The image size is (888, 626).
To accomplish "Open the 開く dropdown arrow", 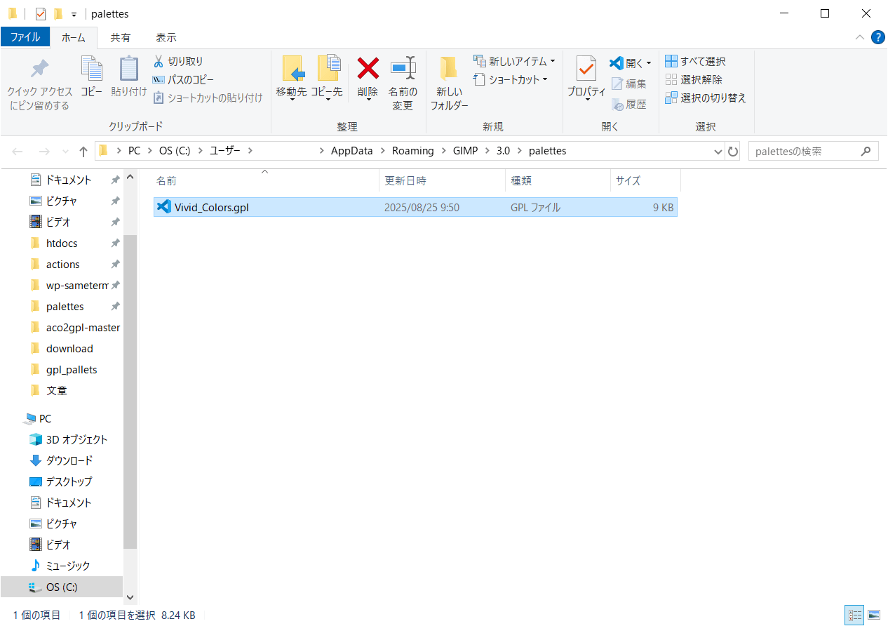I will coord(648,63).
